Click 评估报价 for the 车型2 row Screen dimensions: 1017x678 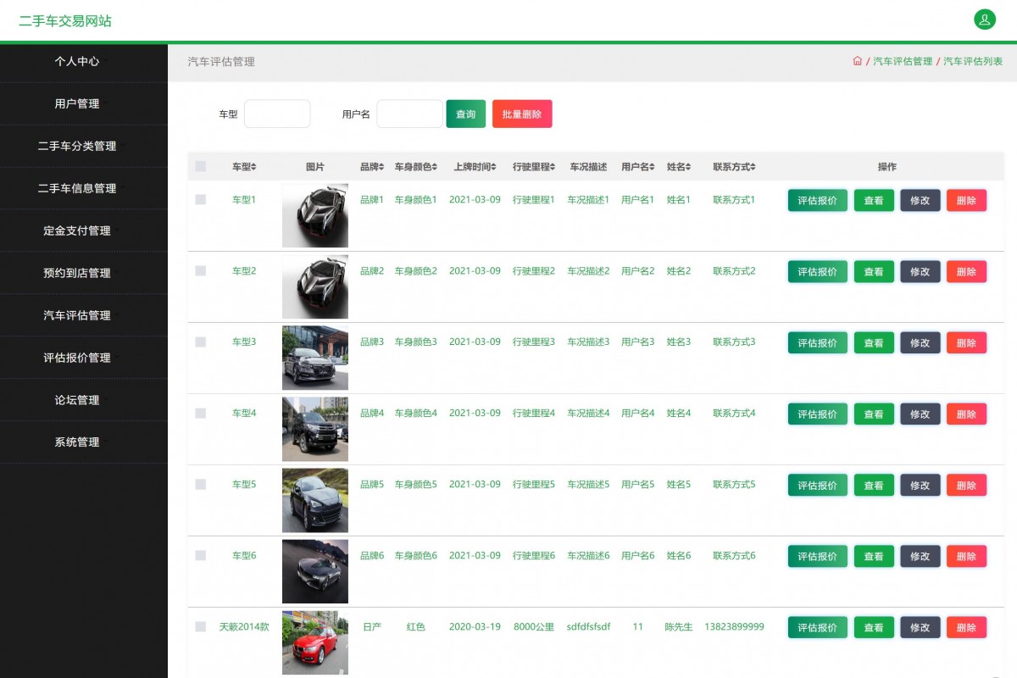pyautogui.click(x=816, y=271)
